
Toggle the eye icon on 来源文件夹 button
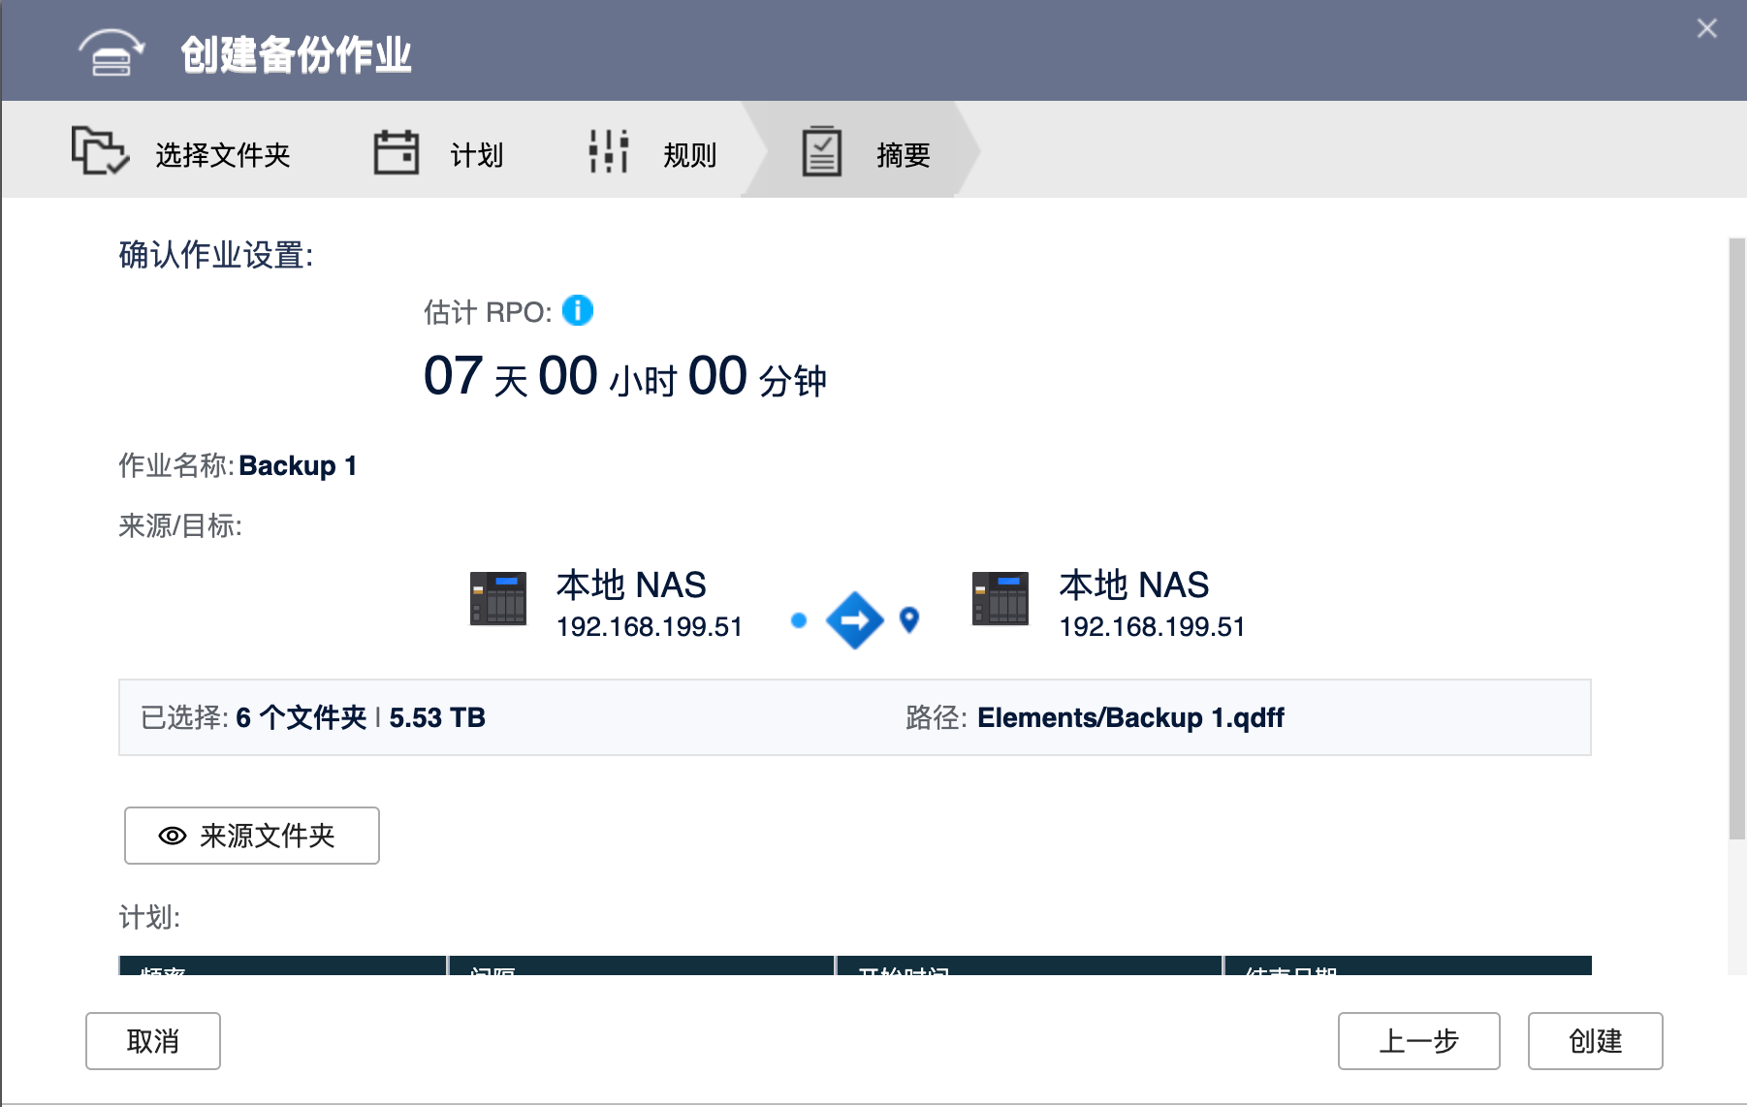(x=171, y=835)
